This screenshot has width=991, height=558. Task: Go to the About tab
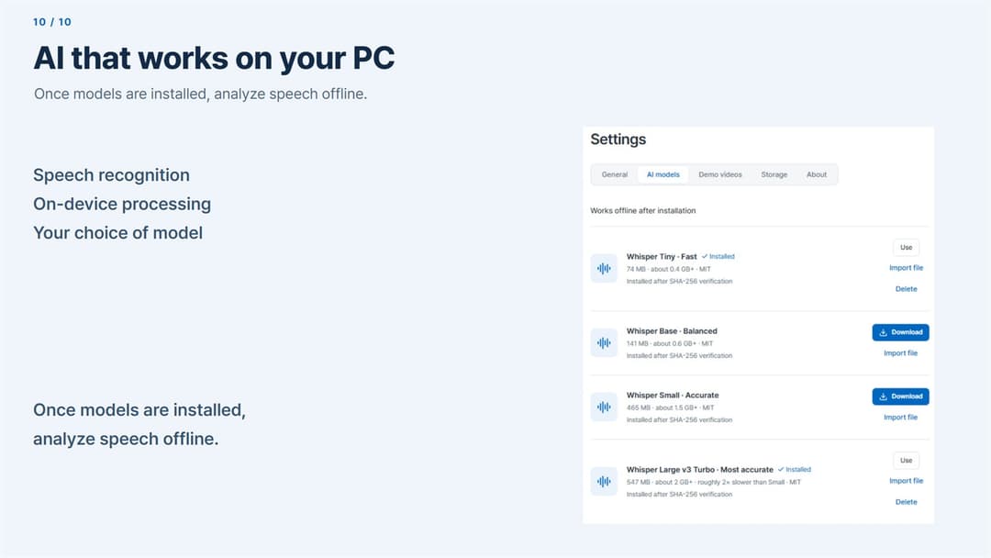coord(816,174)
